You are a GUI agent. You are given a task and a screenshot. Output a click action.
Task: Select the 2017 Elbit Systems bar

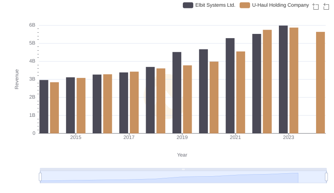tap(124, 103)
